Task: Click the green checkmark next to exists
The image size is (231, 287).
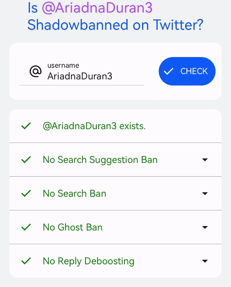Action: pyautogui.click(x=26, y=126)
